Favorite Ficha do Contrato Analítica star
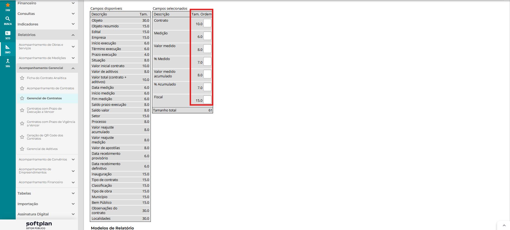The height and width of the screenshot is (230, 510). (x=22, y=78)
